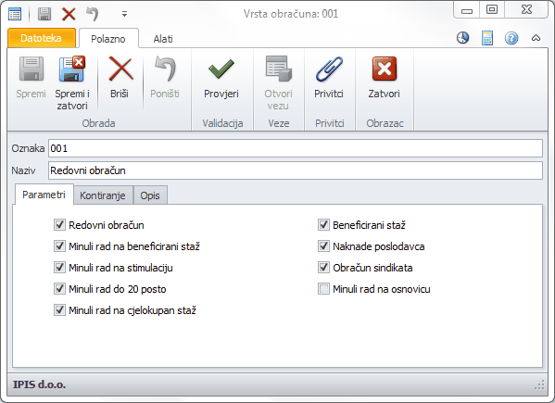Uncheck Redovni obračun checkbox

pyautogui.click(x=59, y=225)
